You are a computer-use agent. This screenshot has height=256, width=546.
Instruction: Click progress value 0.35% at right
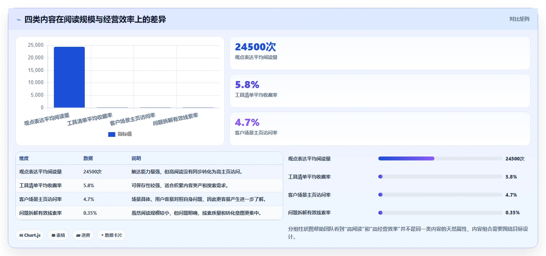pos(513,213)
